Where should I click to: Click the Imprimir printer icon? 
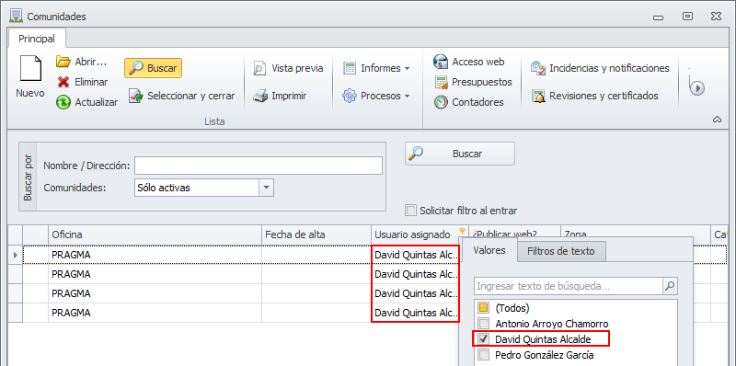tap(259, 96)
